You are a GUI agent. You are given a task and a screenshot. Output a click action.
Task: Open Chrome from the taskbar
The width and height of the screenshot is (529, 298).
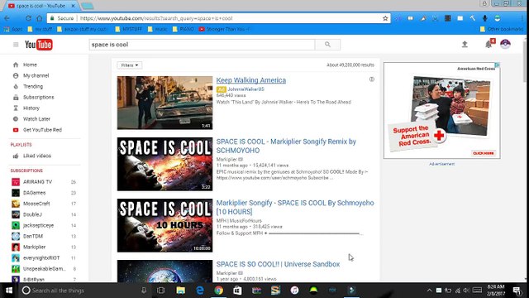(218, 291)
